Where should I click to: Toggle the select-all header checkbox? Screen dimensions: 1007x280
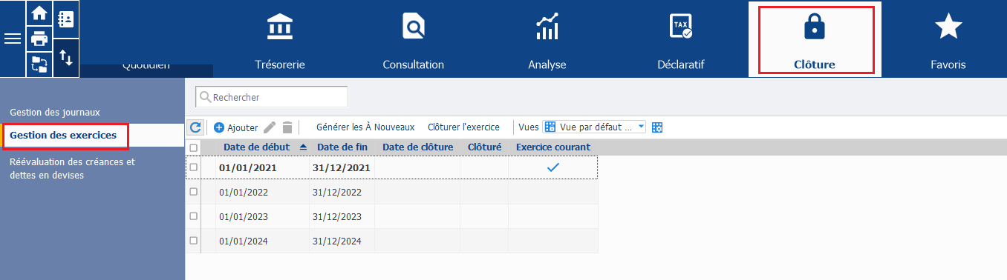click(194, 147)
